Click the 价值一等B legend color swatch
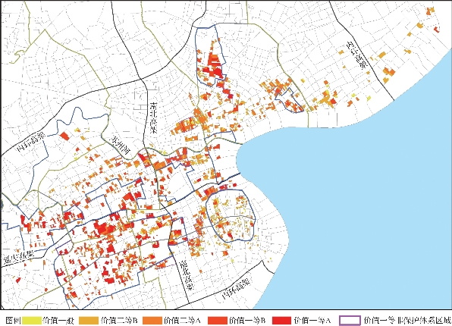The width and height of the screenshot is (452, 326). coord(218,320)
